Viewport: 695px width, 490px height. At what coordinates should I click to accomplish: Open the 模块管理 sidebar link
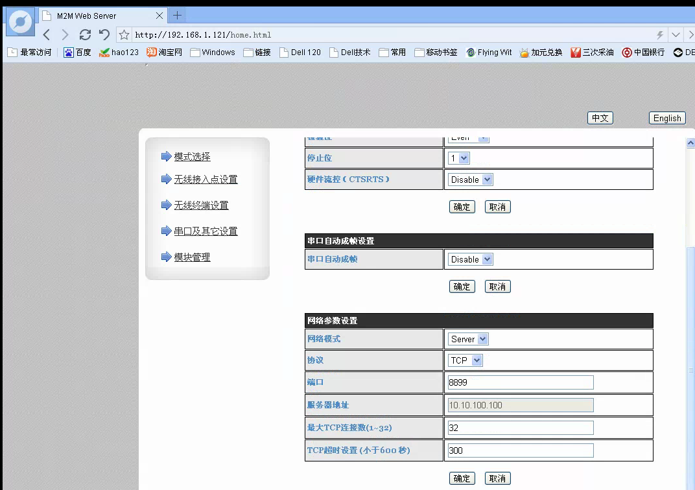tap(192, 257)
